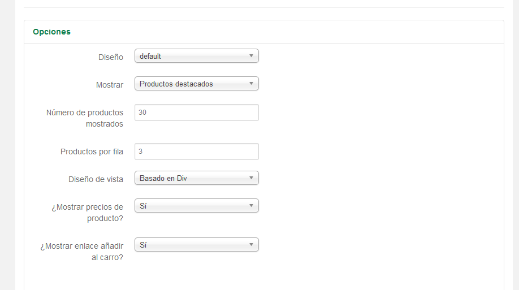Open the Diseño dropdown showing default
519x290 pixels.
click(197, 56)
